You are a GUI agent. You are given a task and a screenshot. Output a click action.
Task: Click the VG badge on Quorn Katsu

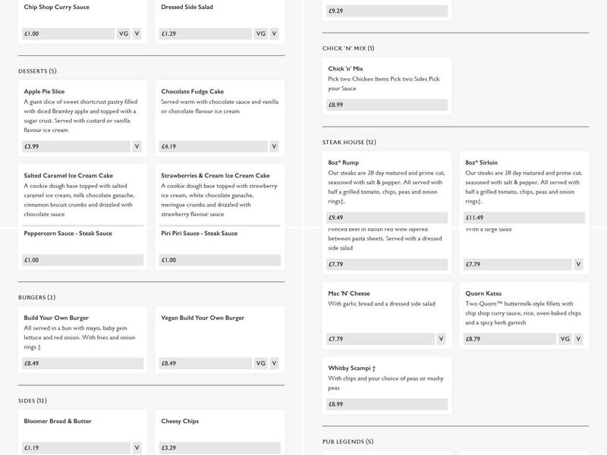565,340
